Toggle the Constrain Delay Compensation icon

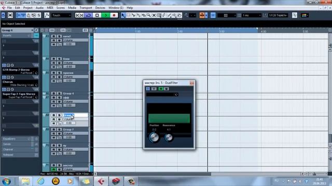pyautogui.click(x=10, y=15)
